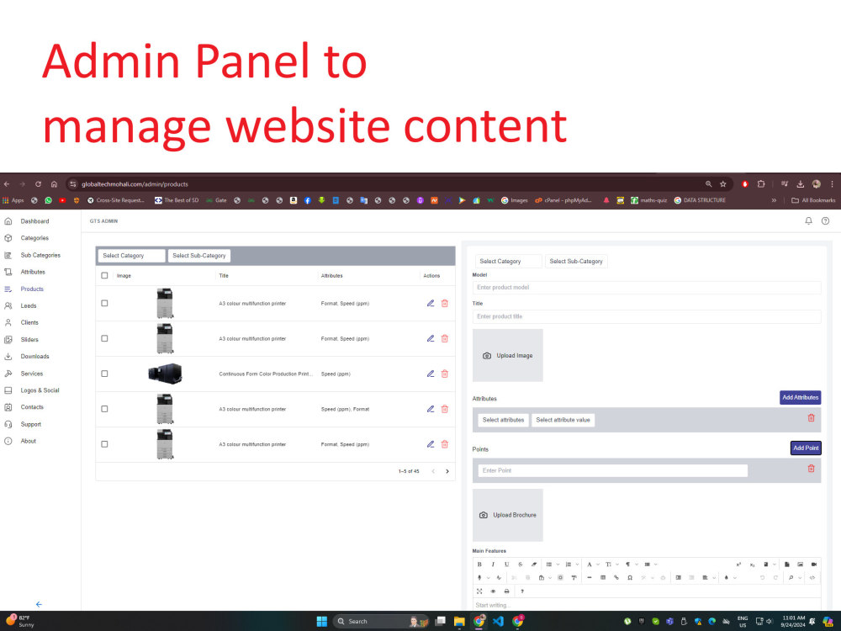
Task: Open the Select attributes dropdown
Action: click(x=503, y=420)
